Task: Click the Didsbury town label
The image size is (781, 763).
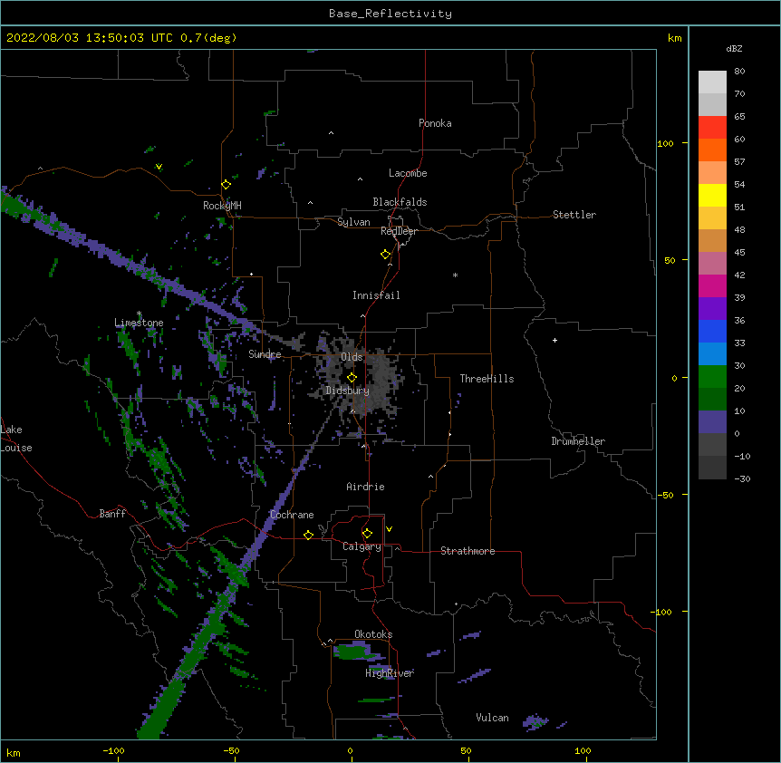Action: pos(348,391)
